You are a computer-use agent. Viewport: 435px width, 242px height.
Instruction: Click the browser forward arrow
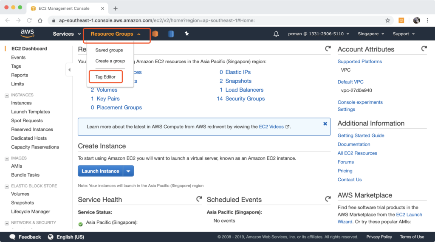click(18, 20)
